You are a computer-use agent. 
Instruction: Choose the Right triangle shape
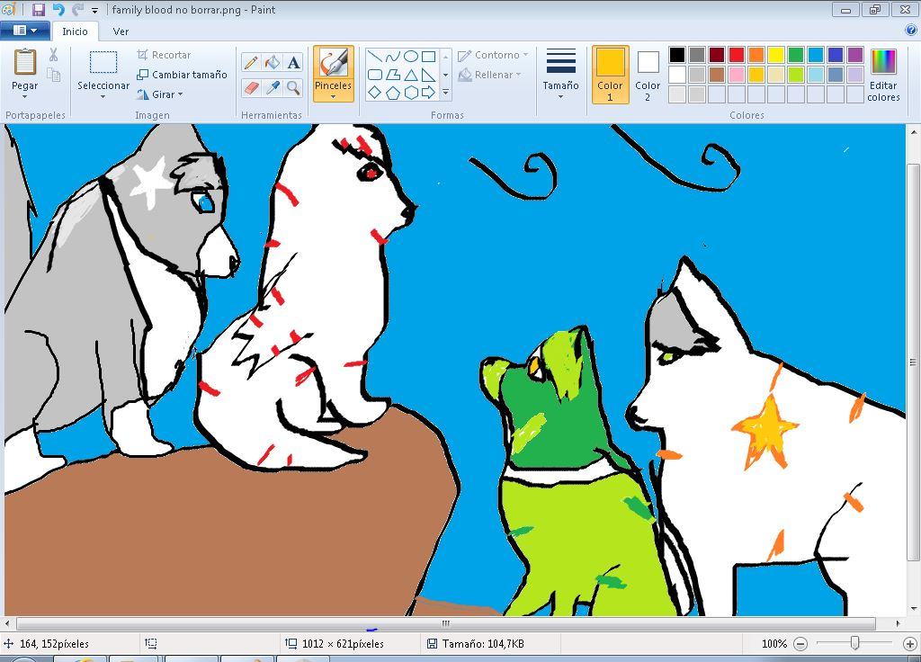coord(429,75)
